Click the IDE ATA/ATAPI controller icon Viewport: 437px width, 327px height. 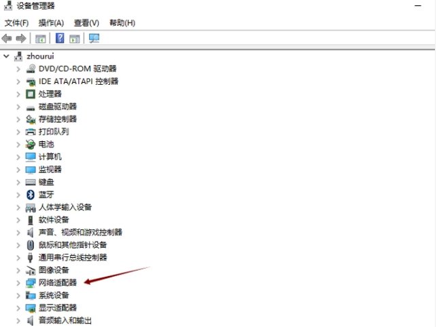pos(31,81)
